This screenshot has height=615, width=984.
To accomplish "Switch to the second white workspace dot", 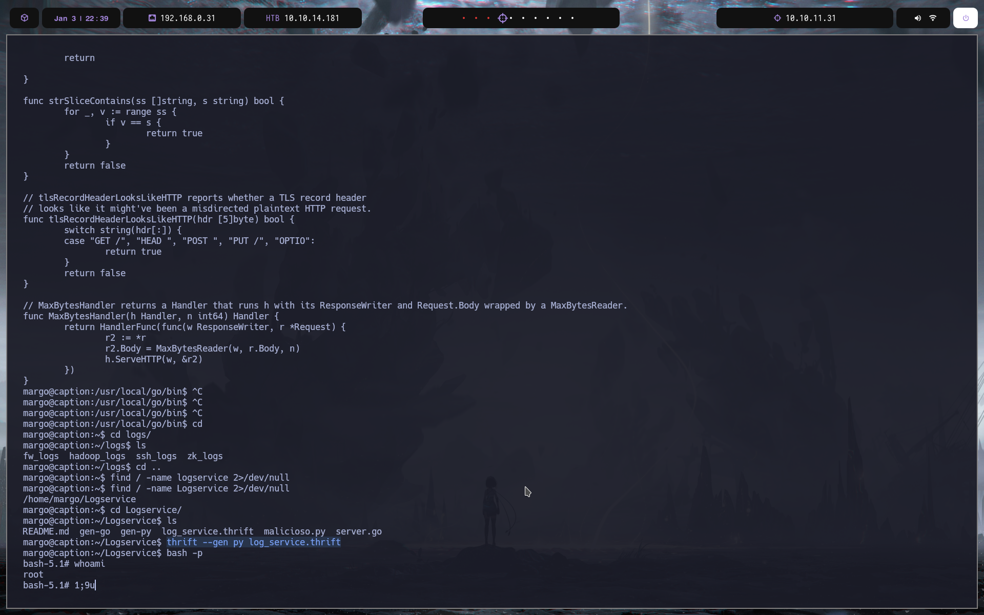I will [523, 18].
